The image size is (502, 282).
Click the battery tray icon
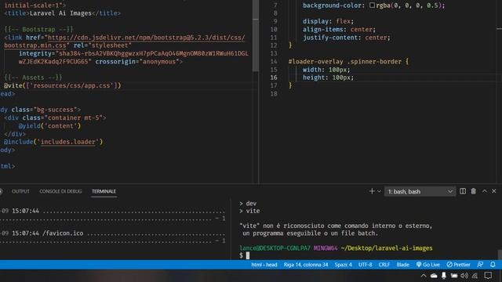pos(454,276)
